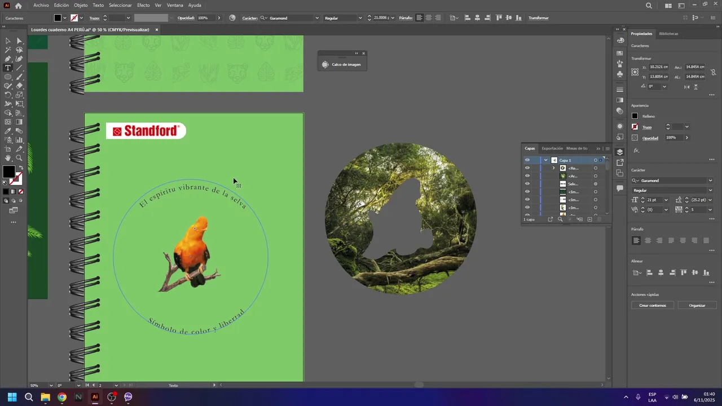This screenshot has width=722, height=406.
Task: Select the Eyedropper tool
Action: point(8,131)
